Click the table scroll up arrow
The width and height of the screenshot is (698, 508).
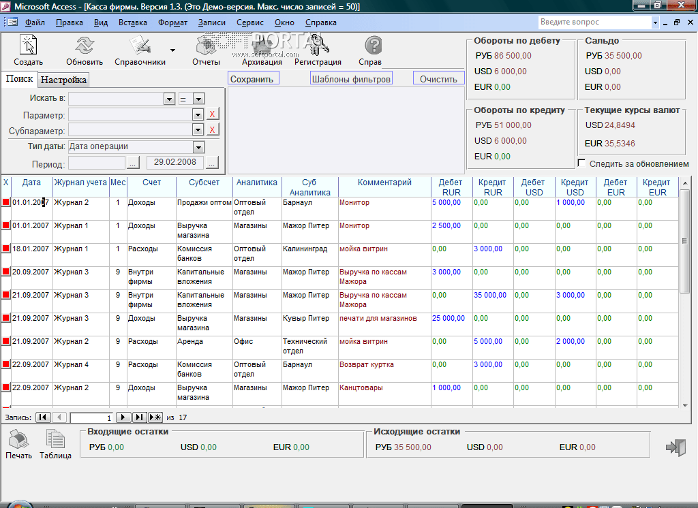click(685, 182)
